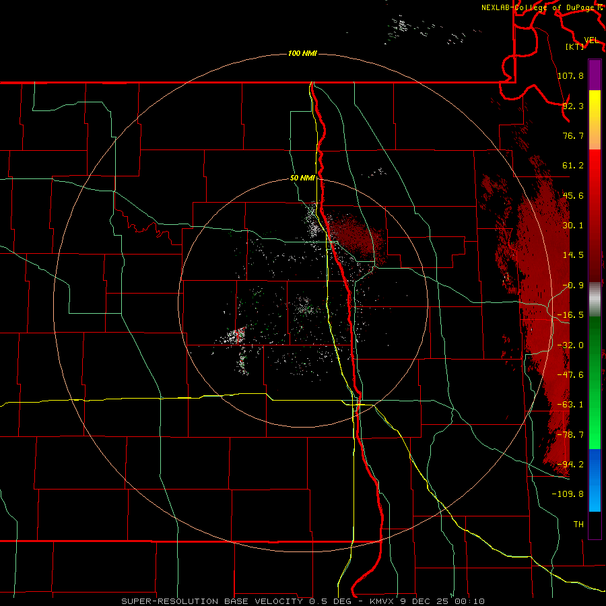Click the TH threshold label

click(x=578, y=525)
